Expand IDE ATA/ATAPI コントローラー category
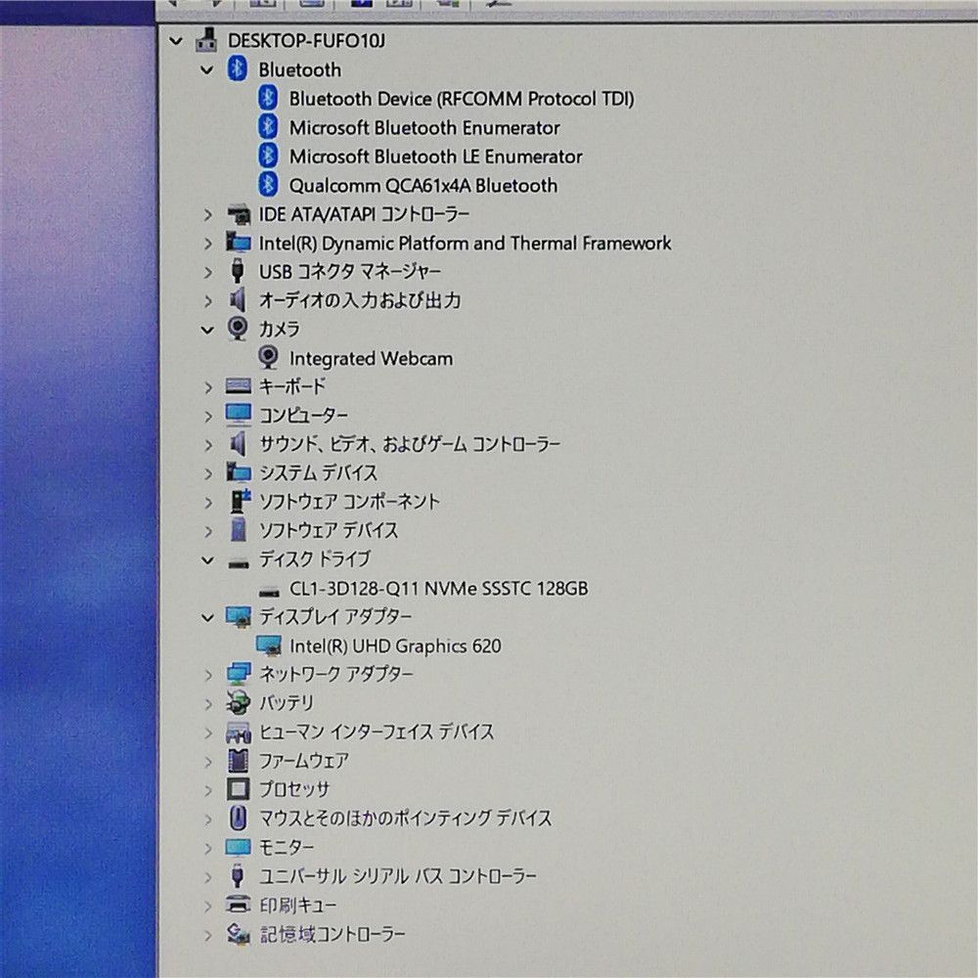This screenshot has width=978, height=978. 208,215
